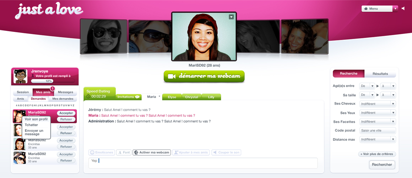Select the curly-haired woman carousel photo
Viewport: 412px width, 178px height.
coord(304,37)
